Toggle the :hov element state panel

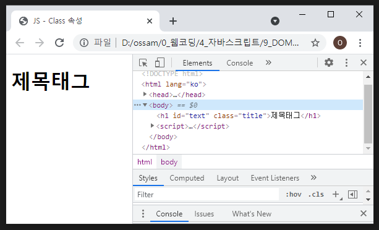click(294, 195)
